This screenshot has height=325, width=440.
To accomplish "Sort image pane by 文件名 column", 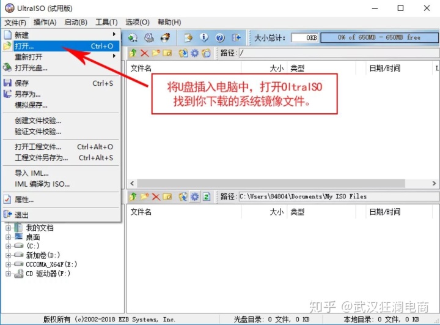I will (x=184, y=68).
